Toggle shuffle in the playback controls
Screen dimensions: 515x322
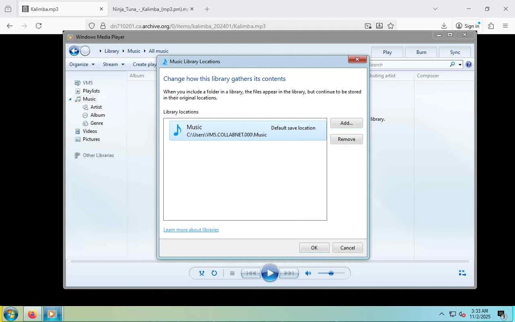point(202,273)
